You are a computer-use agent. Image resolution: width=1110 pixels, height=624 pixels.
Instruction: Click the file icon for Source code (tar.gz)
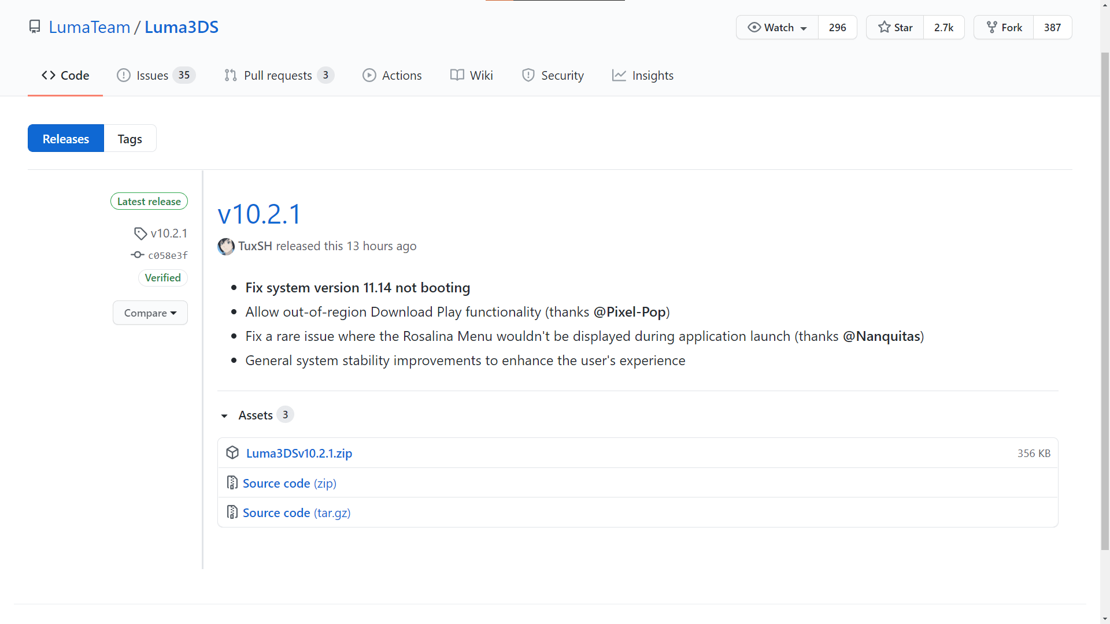232,512
